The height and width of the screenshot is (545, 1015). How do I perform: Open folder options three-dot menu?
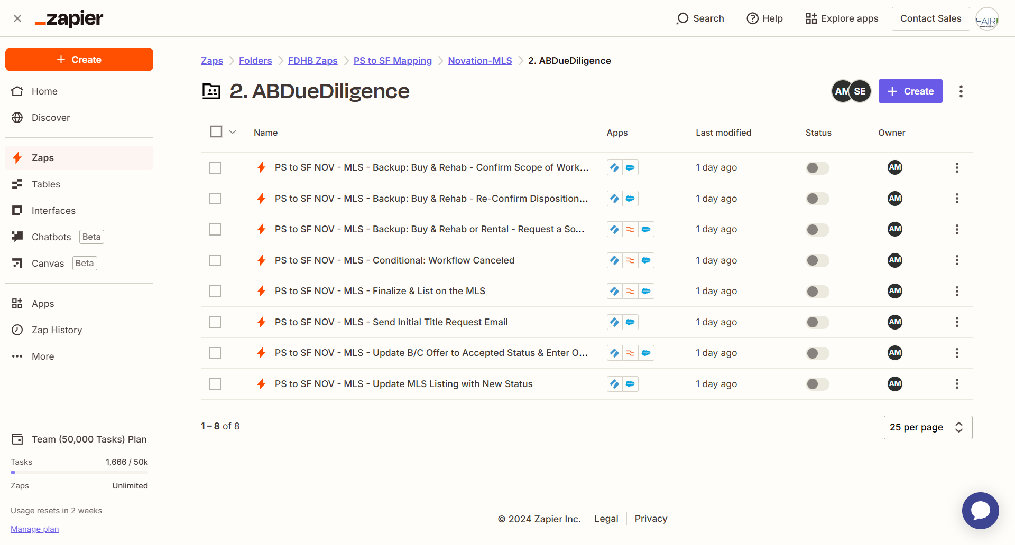[x=961, y=91]
